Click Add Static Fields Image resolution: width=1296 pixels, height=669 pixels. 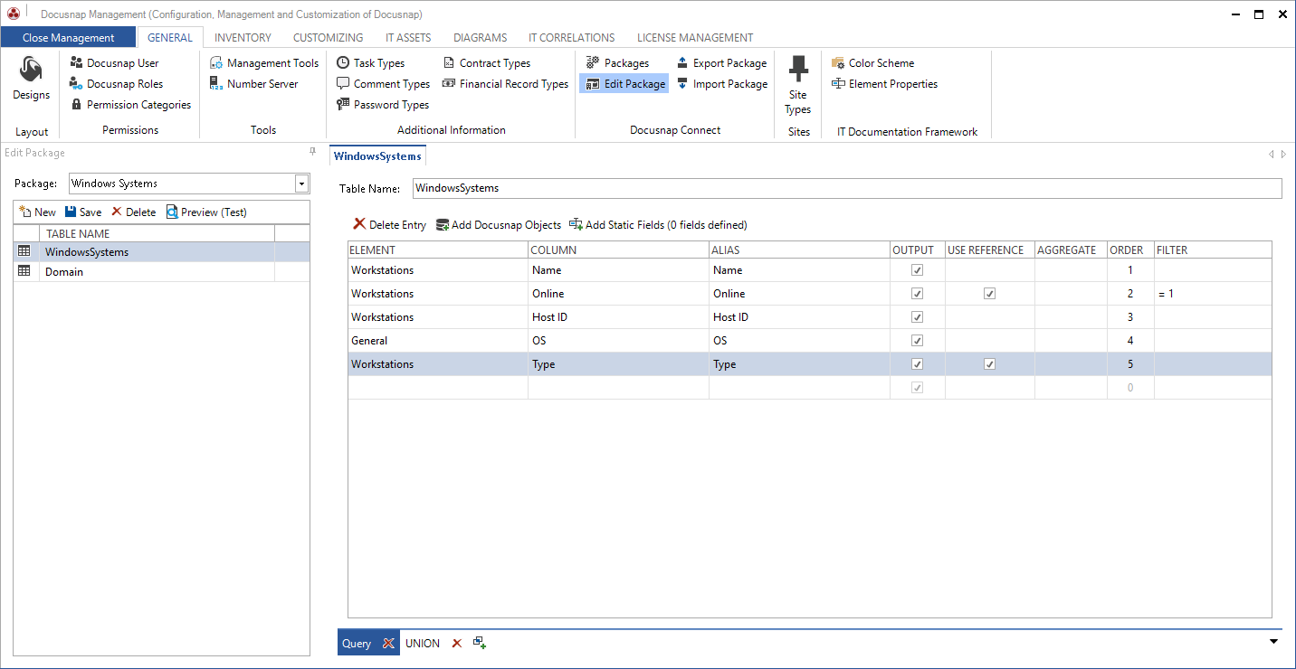(x=658, y=225)
